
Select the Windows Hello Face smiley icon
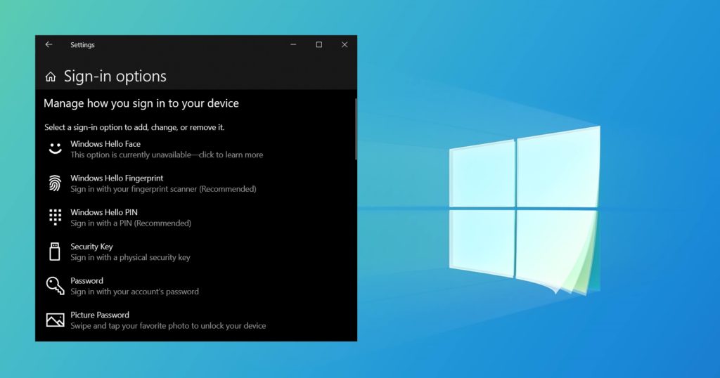[x=55, y=149]
